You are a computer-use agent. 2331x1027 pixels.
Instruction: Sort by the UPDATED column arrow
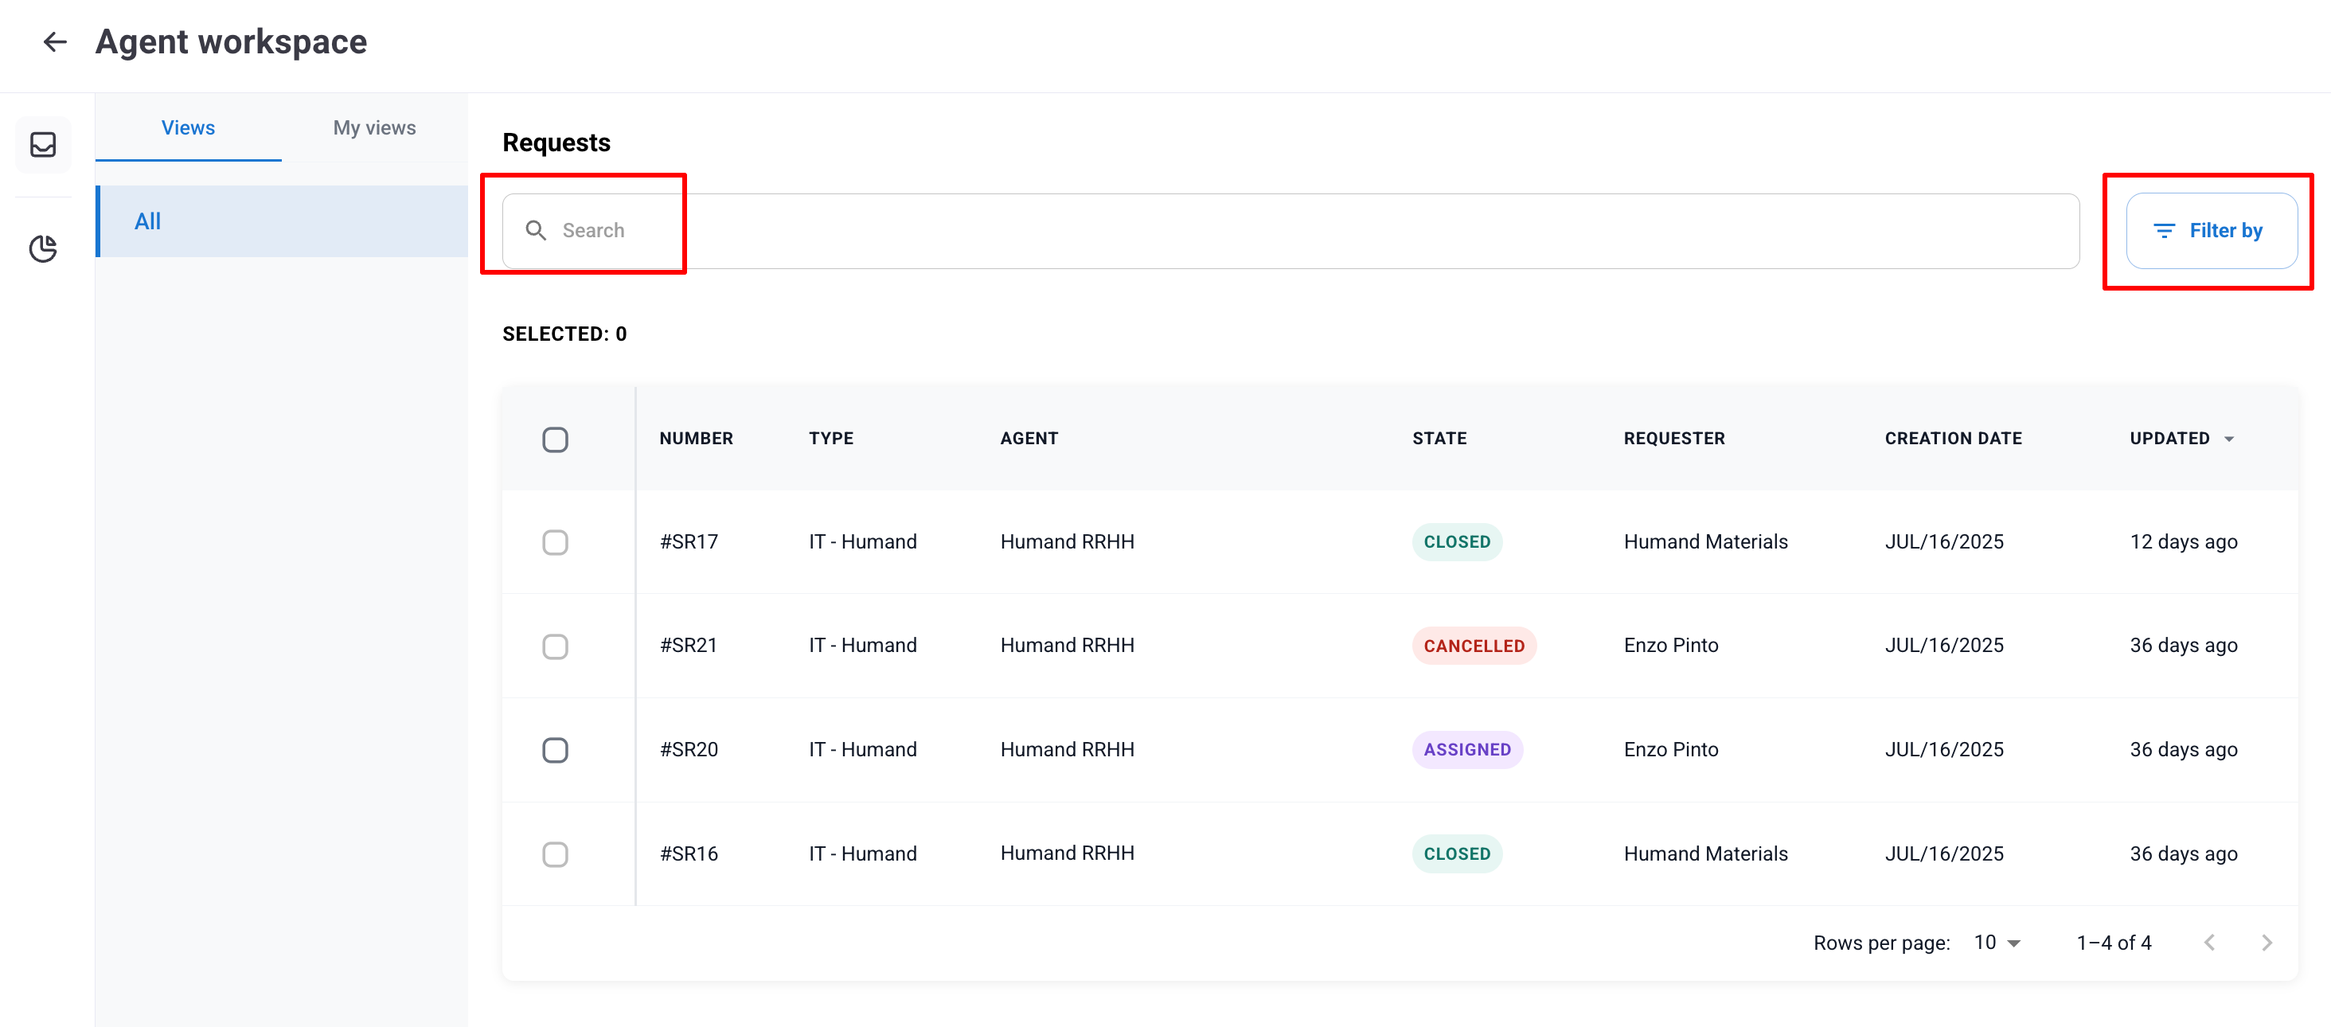pyautogui.click(x=2229, y=439)
